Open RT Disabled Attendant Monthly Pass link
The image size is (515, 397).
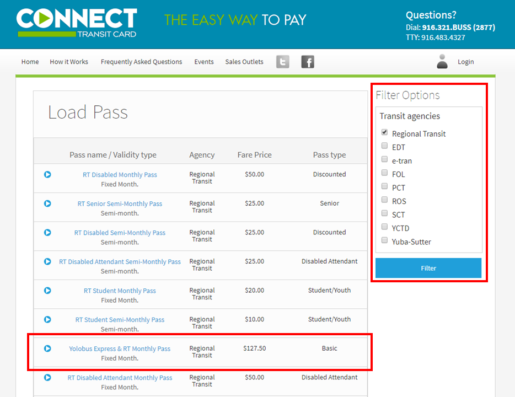click(120, 378)
